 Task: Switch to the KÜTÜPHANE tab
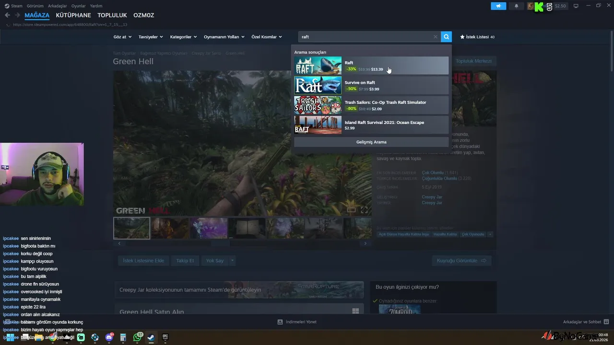point(73,15)
